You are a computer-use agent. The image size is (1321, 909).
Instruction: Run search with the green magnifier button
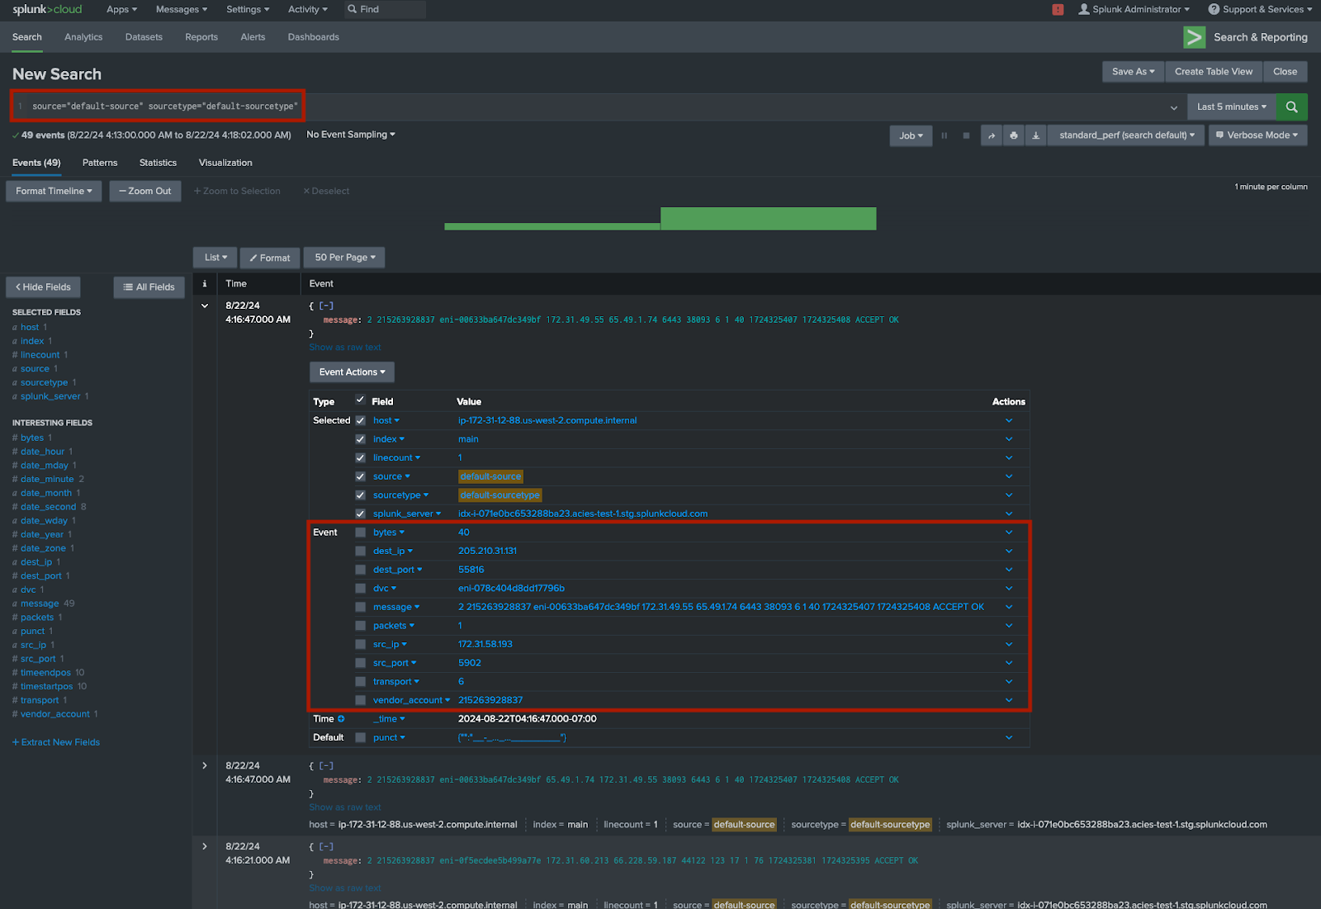tap(1291, 107)
